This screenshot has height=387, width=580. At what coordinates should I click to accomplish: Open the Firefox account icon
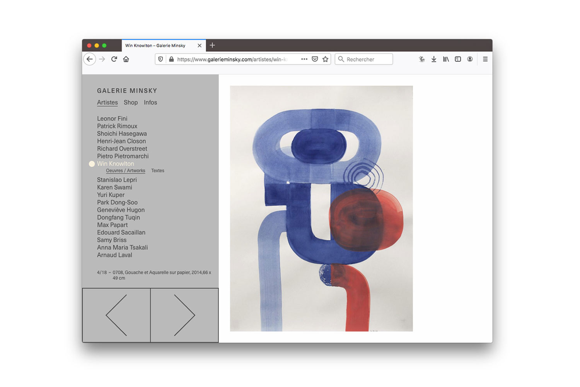click(x=470, y=59)
